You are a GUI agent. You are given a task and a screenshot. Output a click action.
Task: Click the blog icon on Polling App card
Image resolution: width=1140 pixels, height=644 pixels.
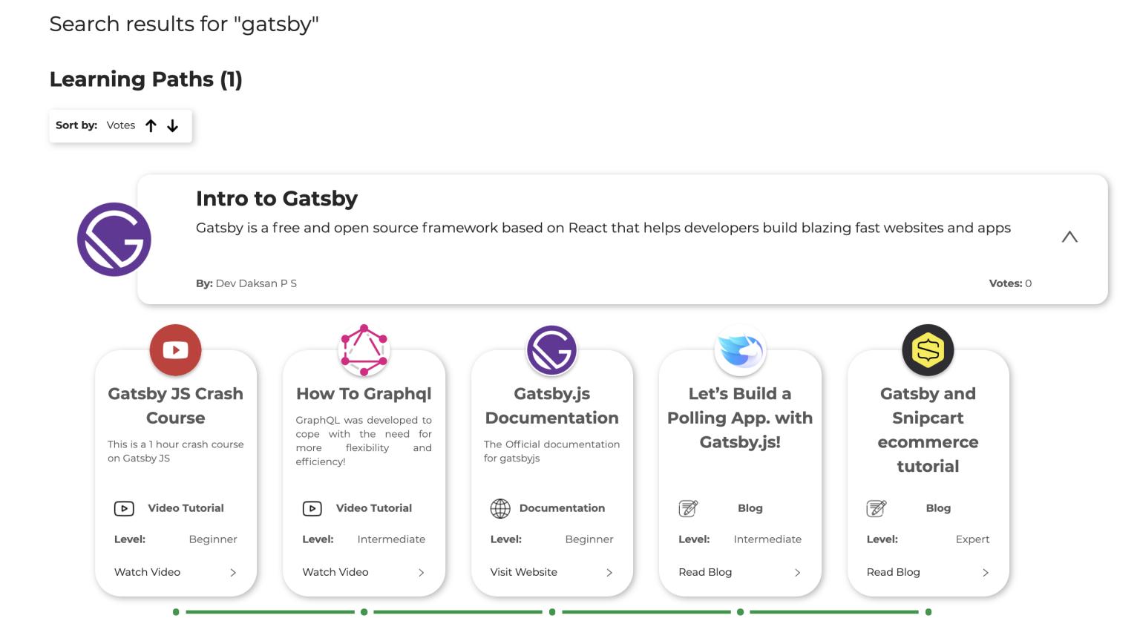[688, 508]
